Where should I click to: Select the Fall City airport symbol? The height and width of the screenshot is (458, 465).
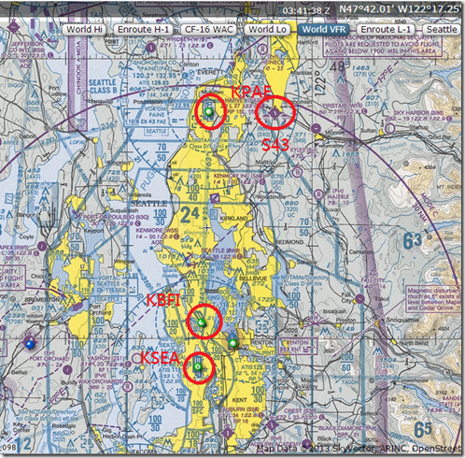[x=359, y=299]
